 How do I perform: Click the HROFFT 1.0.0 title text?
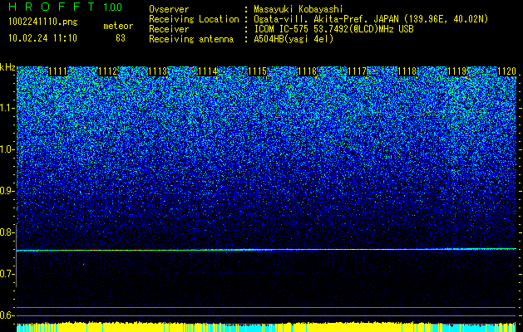[66, 7]
